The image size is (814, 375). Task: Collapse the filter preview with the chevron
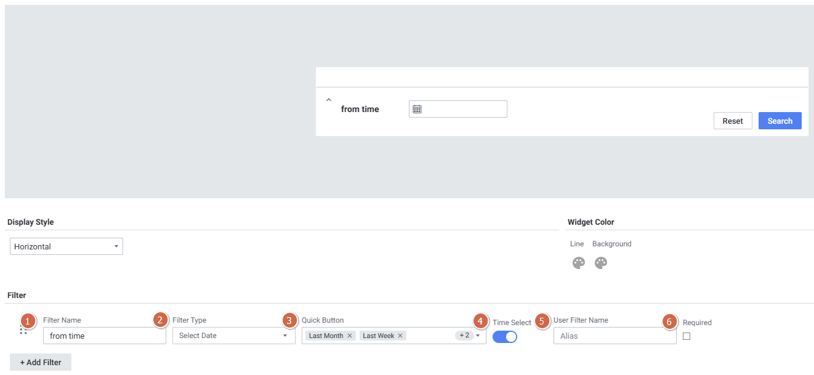point(329,100)
